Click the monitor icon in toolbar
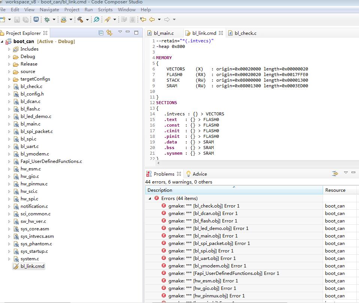Viewport: 359px width, 303px height. point(36,19)
